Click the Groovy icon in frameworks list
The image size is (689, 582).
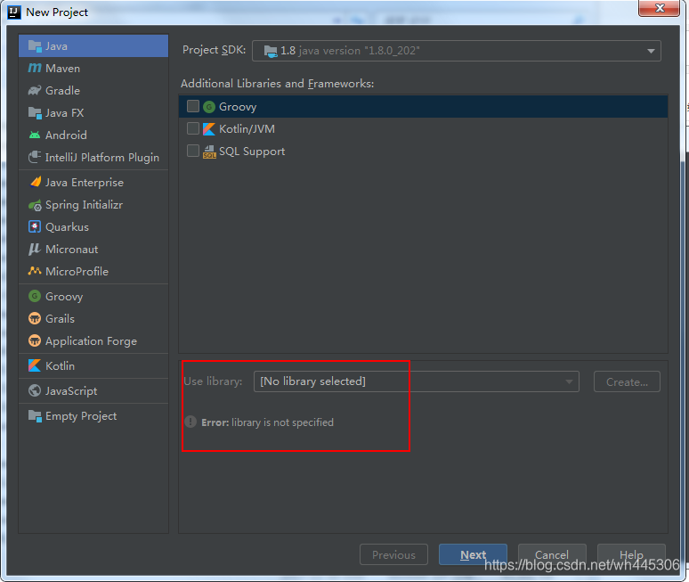209,106
